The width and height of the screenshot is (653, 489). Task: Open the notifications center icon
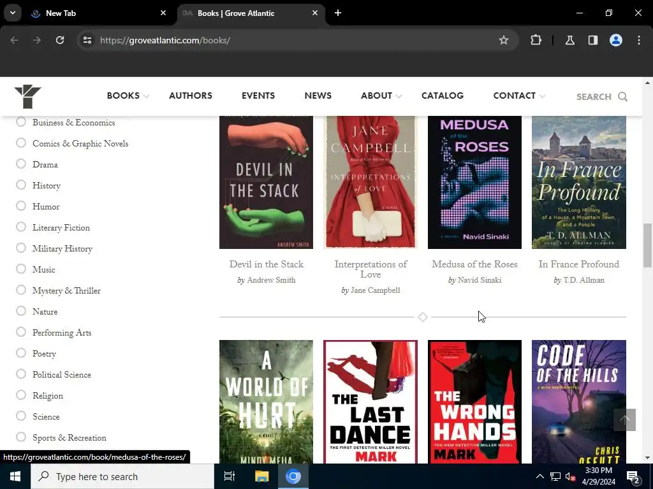click(633, 477)
